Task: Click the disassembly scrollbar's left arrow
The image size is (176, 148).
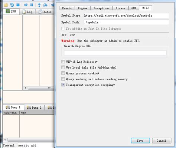Action: pyautogui.click(x=25, y=88)
